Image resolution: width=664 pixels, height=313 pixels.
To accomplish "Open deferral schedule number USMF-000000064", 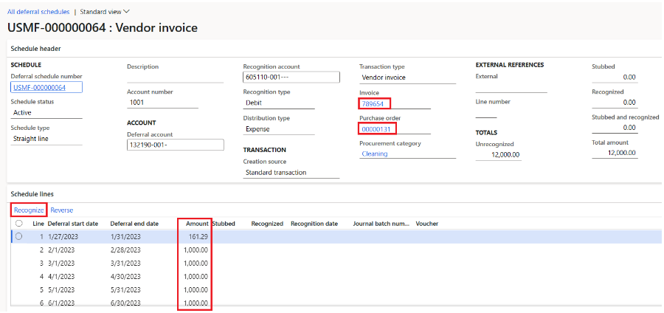I will pos(39,88).
